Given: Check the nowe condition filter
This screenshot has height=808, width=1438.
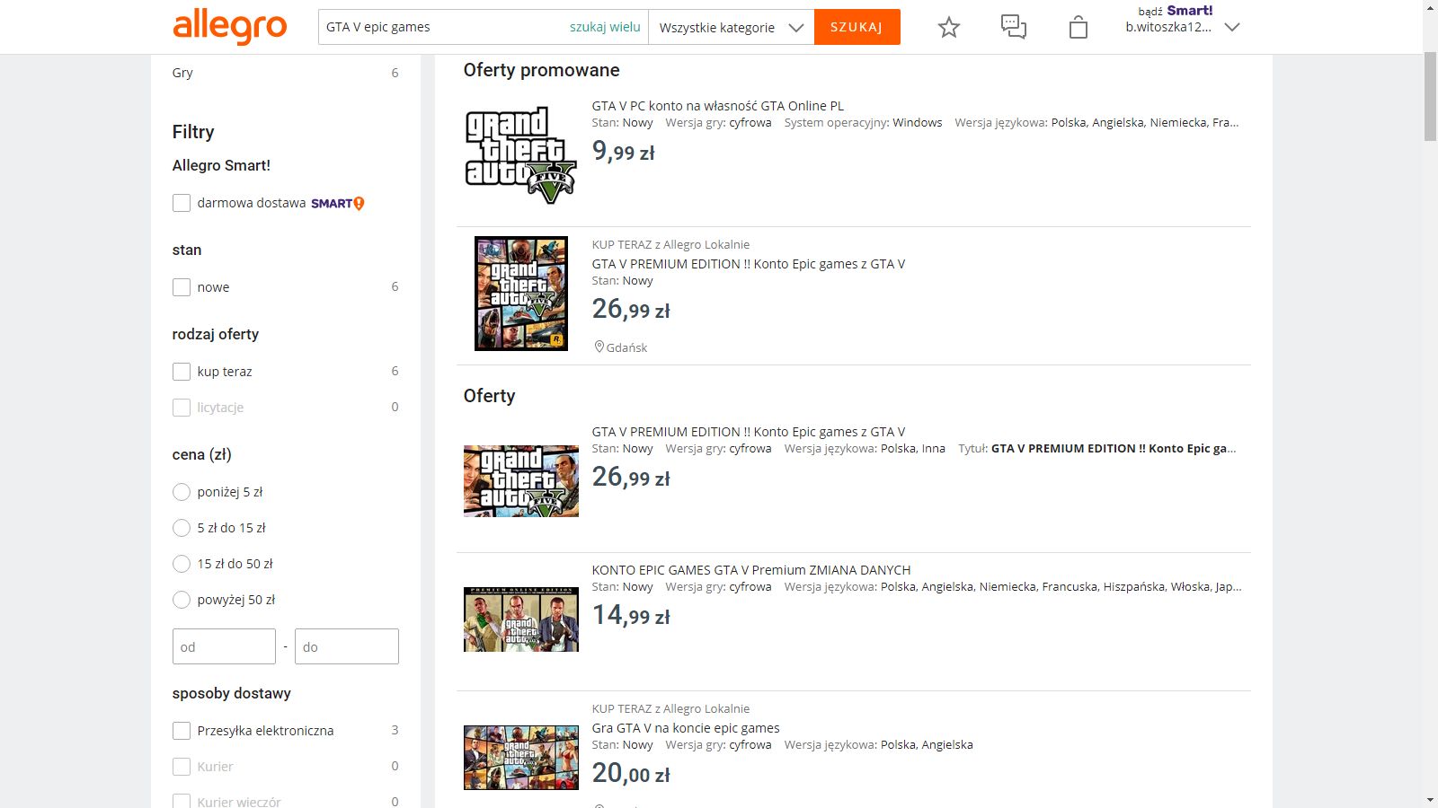Looking at the screenshot, I should pyautogui.click(x=182, y=287).
